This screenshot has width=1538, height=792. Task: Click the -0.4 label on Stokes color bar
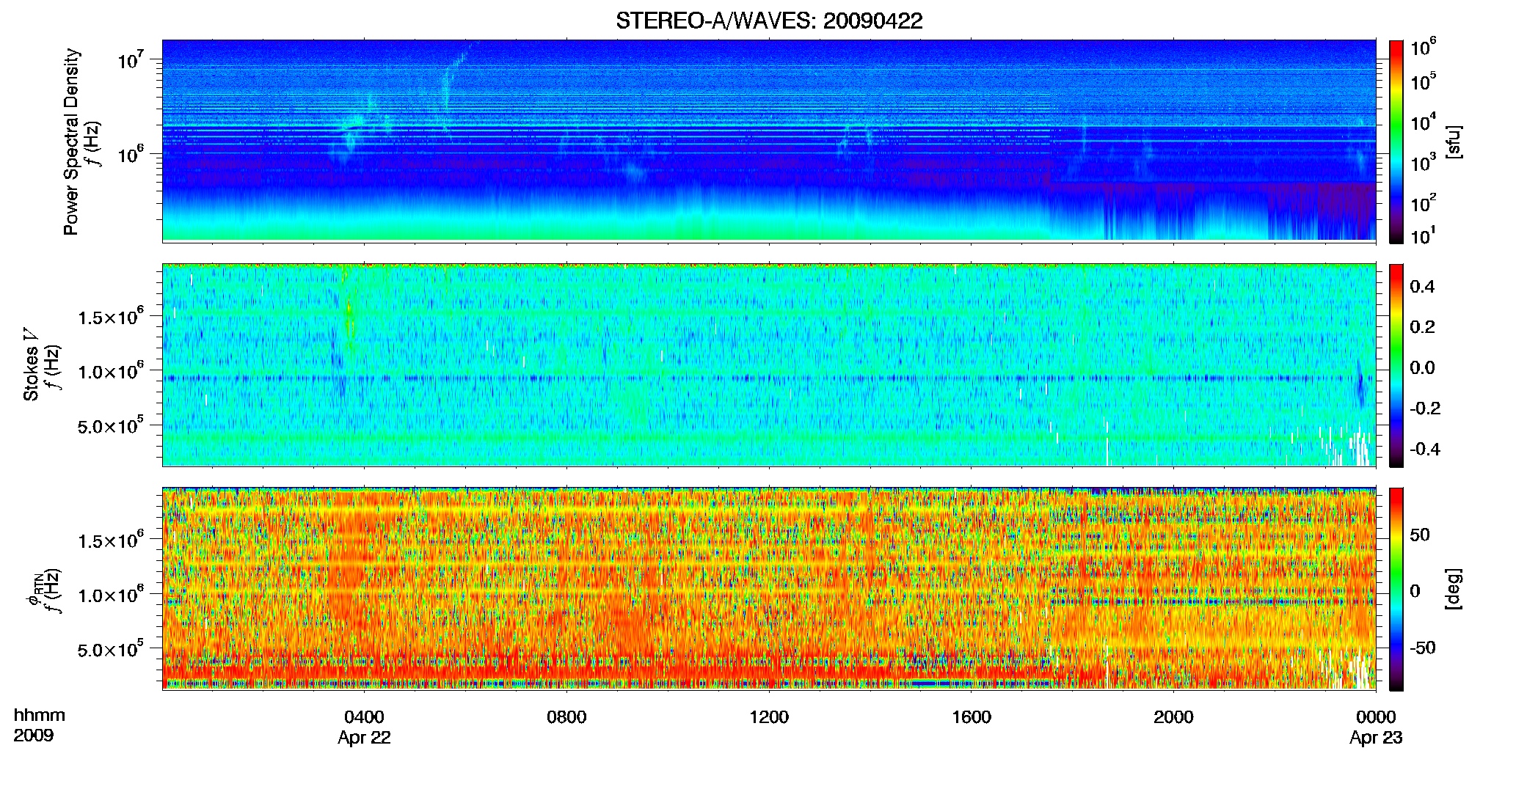coord(1425,449)
